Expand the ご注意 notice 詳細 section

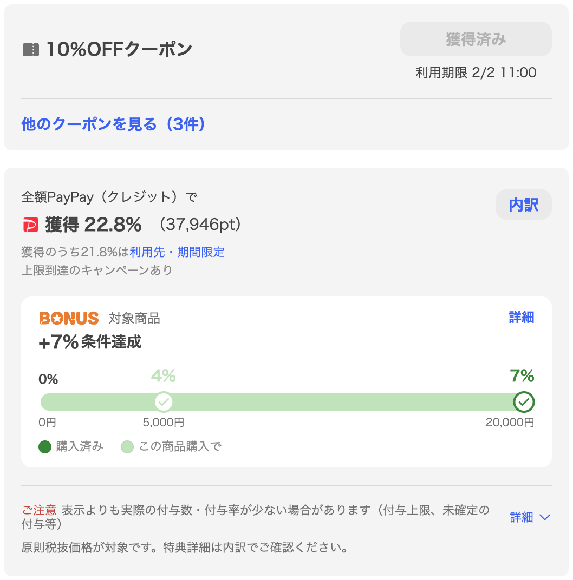(522, 518)
